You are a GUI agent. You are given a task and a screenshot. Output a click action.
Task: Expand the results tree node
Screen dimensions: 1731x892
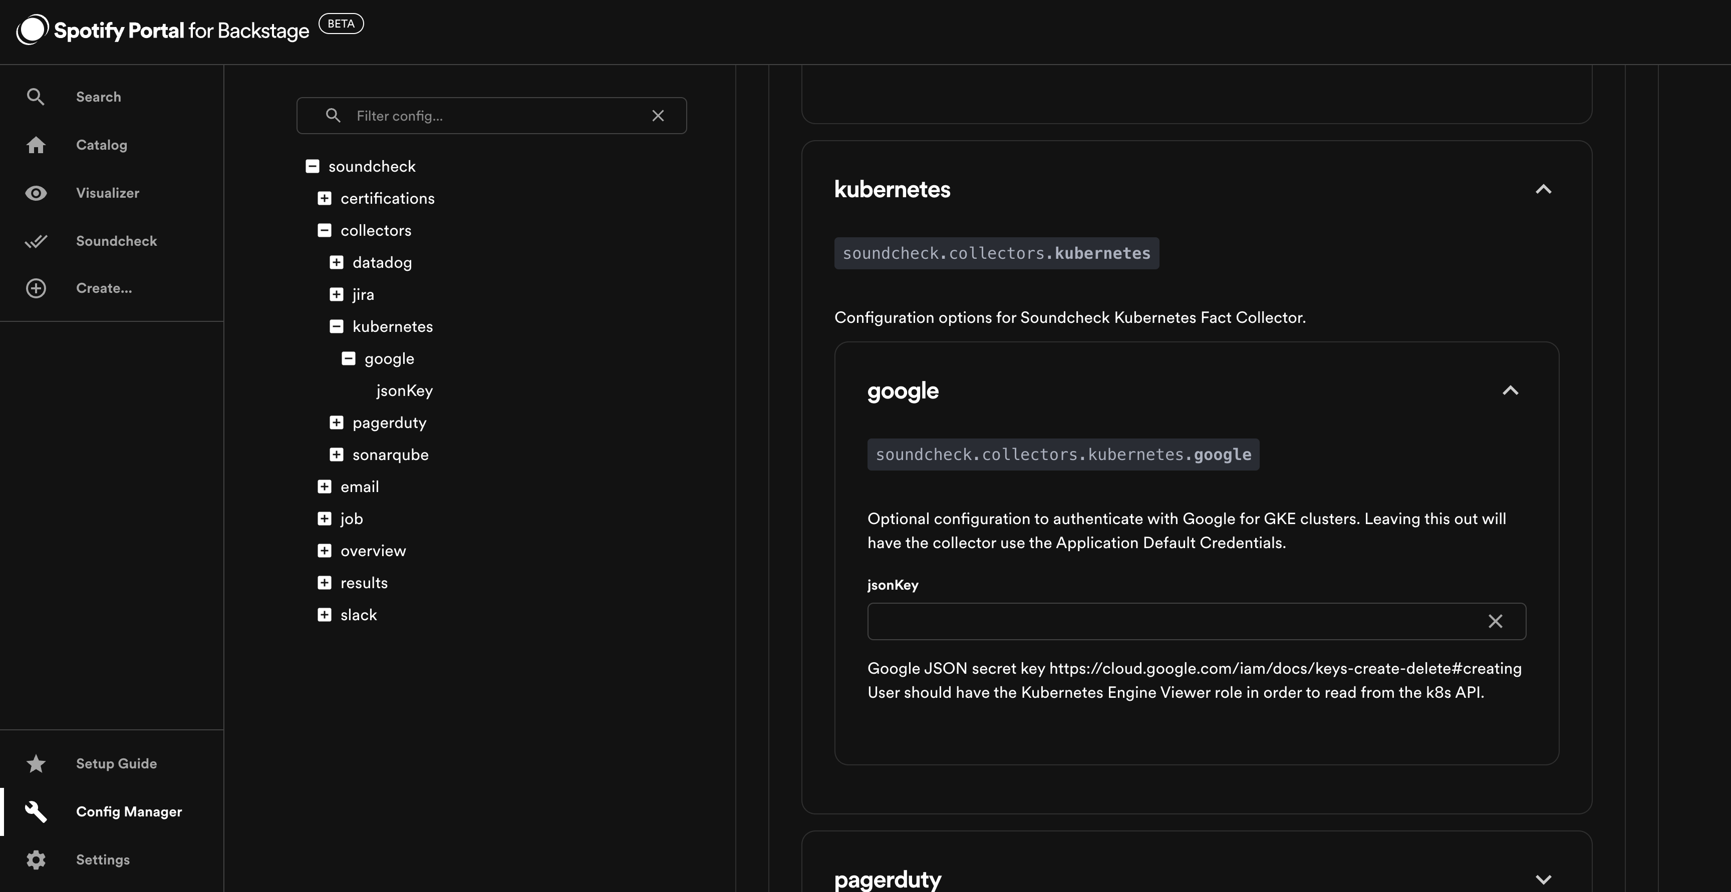(325, 582)
